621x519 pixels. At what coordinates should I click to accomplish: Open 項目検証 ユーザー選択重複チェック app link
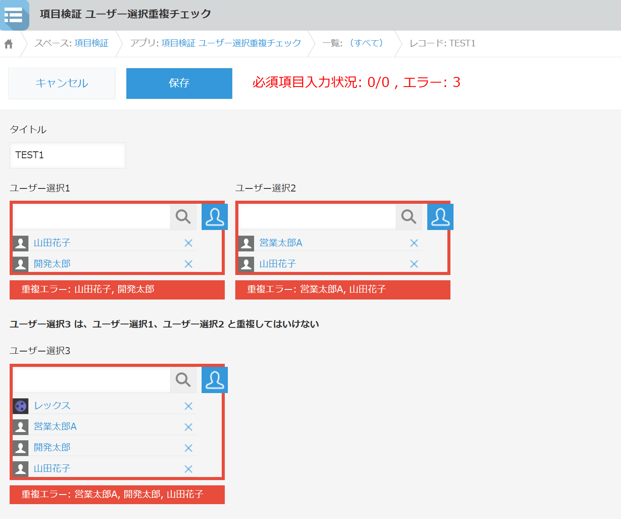(231, 43)
